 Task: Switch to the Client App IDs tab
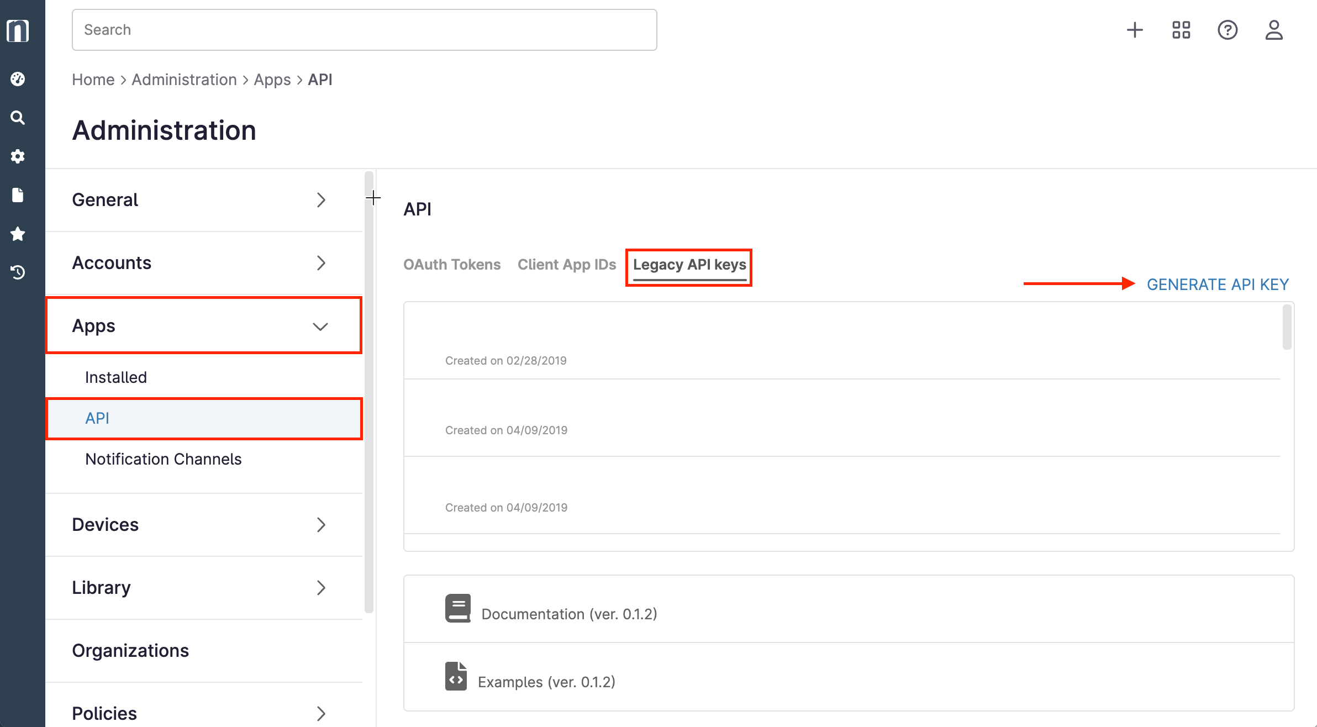click(x=567, y=265)
